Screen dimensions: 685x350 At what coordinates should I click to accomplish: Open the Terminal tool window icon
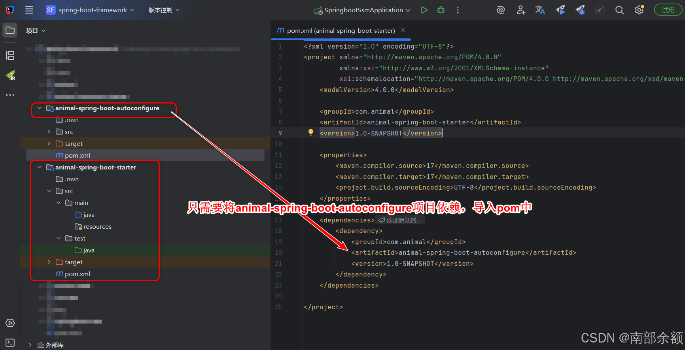(10, 342)
